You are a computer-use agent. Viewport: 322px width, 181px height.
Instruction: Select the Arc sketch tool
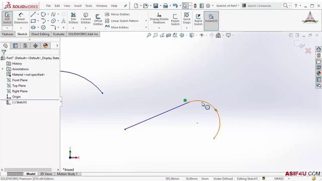click(x=43, y=21)
